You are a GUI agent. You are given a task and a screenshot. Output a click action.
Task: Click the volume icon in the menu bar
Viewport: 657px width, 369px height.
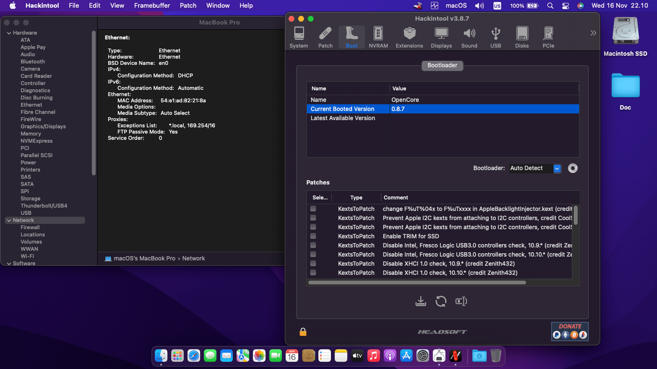tap(480, 6)
